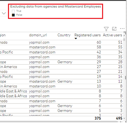127x123 pixels.
Task: Open focus mode for the table visual
Action: pos(114,29)
